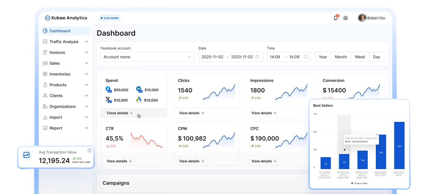Click the Report chart icon
This screenshot has width=431, height=194.
[x=45, y=128]
